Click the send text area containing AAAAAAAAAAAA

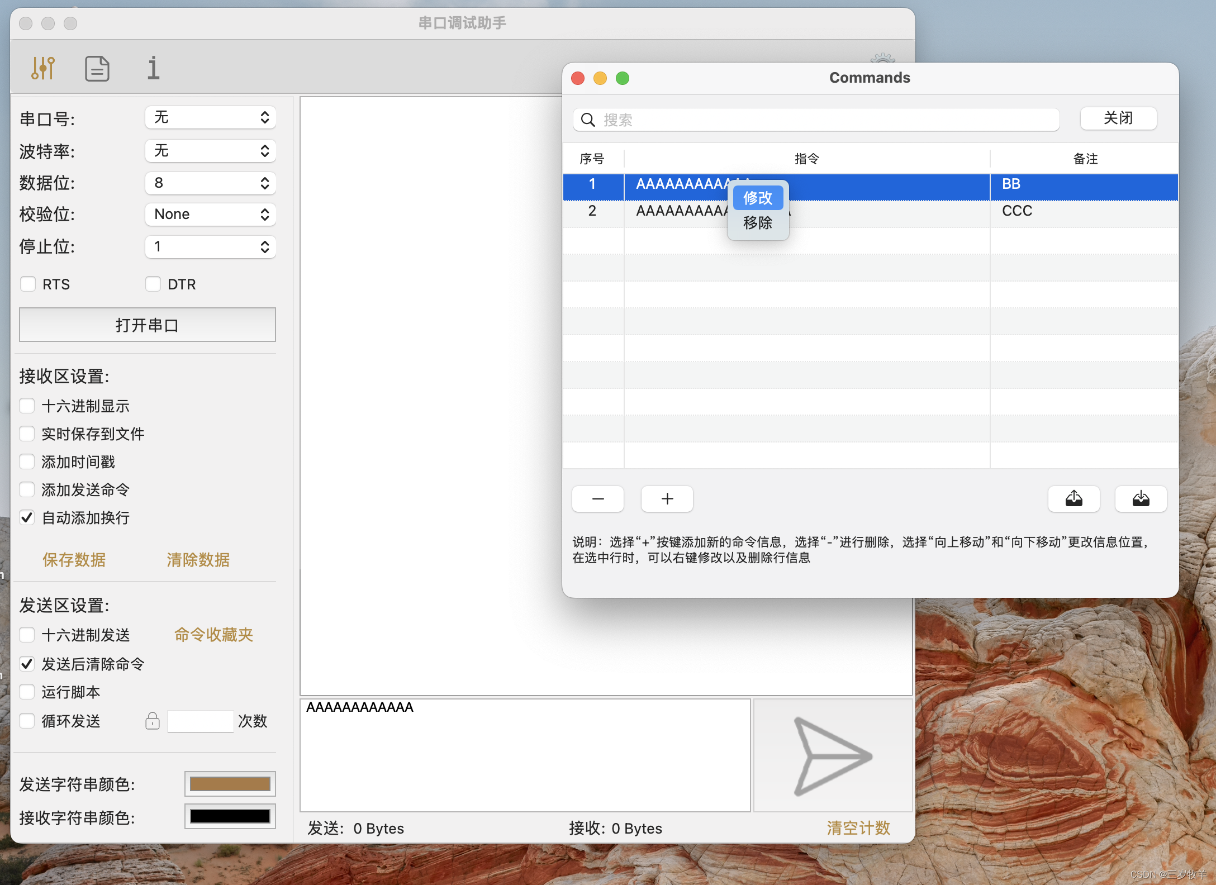(525, 755)
